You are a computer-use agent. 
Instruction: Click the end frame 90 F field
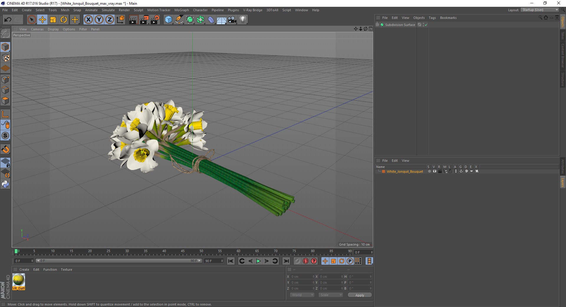pyautogui.click(x=214, y=261)
